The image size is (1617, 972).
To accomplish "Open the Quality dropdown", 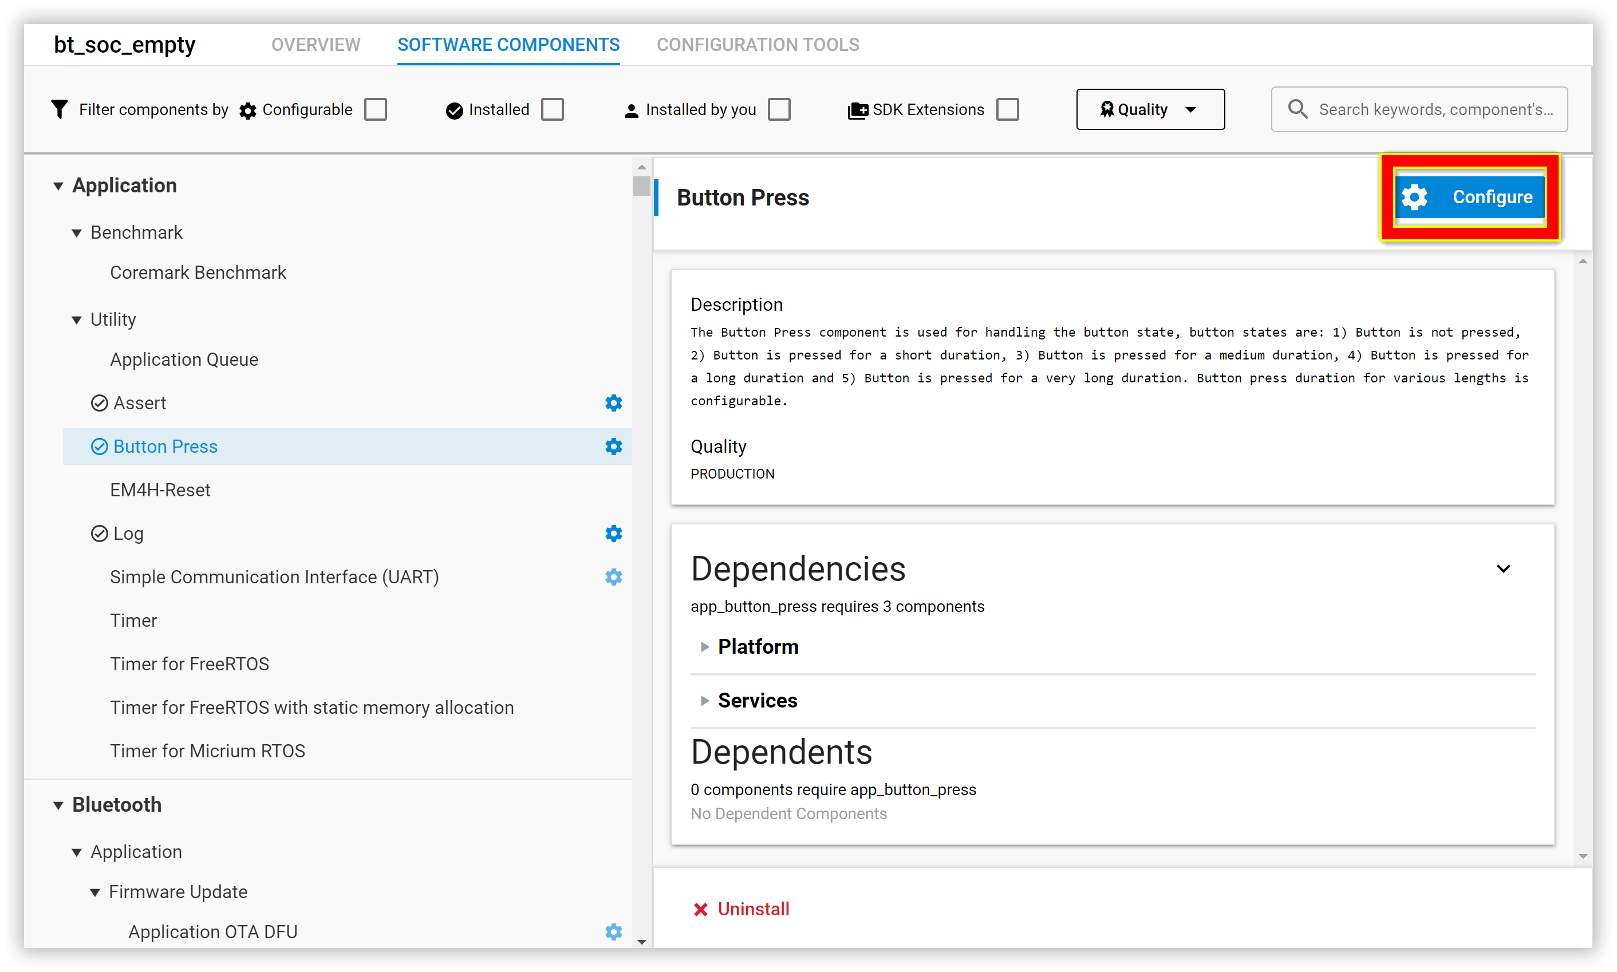I will coord(1150,109).
